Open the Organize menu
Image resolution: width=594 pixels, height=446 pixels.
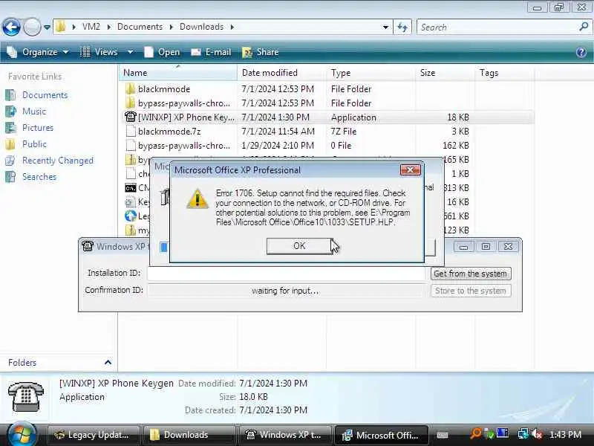[x=38, y=52]
